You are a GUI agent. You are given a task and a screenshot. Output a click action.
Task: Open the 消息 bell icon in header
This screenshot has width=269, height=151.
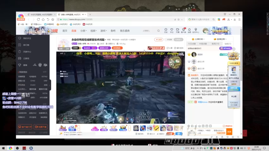(189, 31)
